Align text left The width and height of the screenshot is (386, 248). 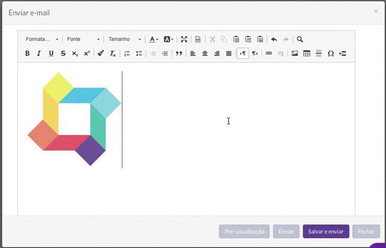tap(193, 53)
